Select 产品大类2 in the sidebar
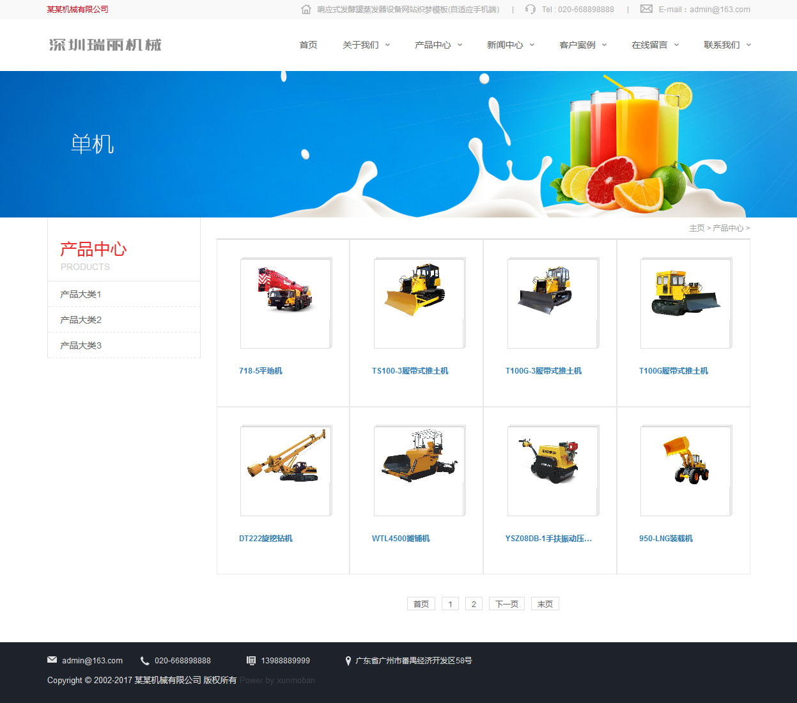 [81, 320]
